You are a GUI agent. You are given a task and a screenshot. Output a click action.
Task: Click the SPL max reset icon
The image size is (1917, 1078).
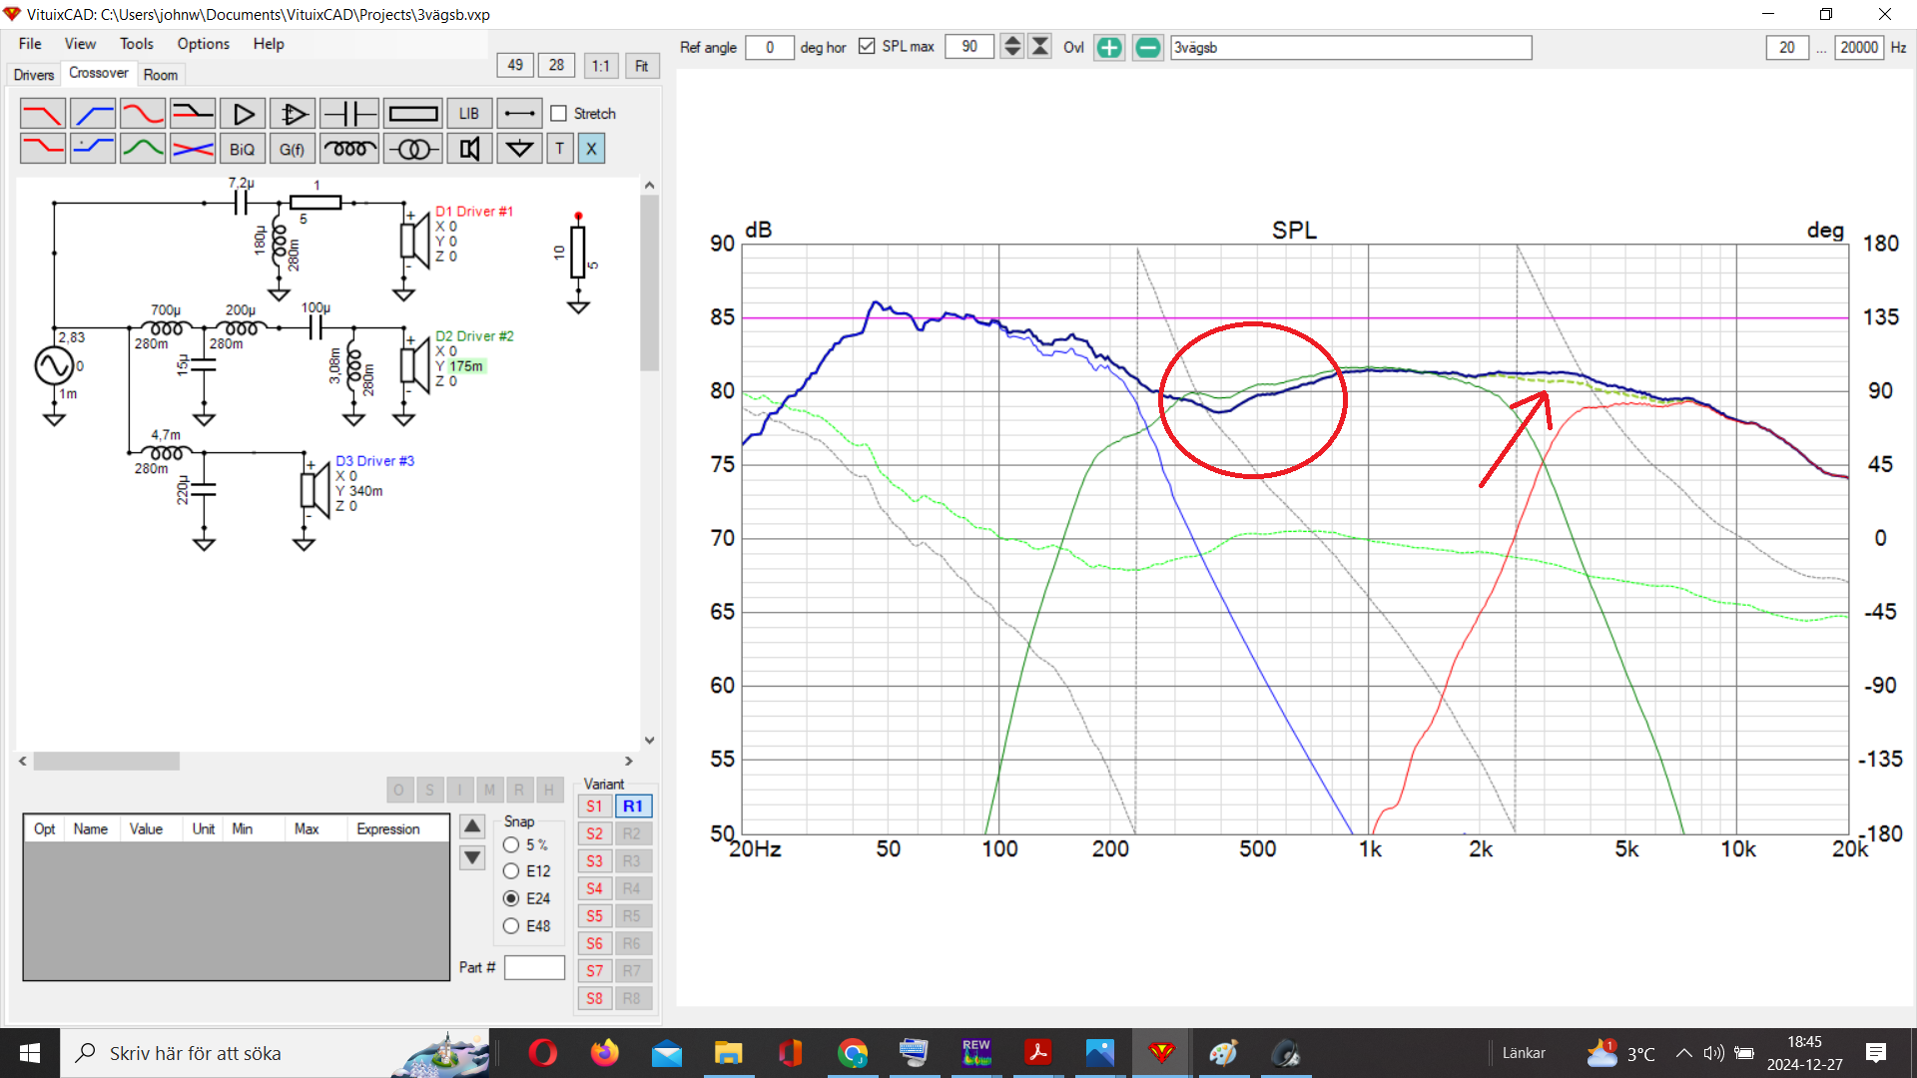coord(1040,47)
